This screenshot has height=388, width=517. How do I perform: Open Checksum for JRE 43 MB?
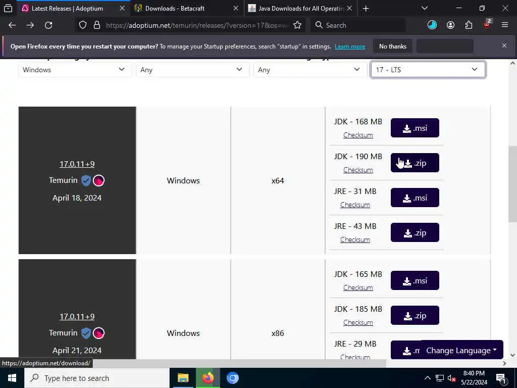coord(355,239)
